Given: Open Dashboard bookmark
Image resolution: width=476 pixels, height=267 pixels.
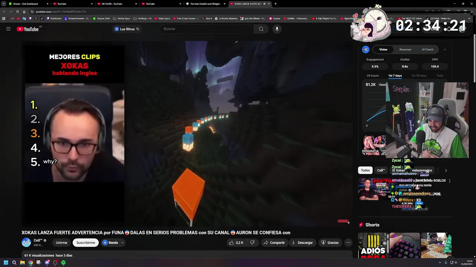Looking at the screenshot, I should [54, 18].
